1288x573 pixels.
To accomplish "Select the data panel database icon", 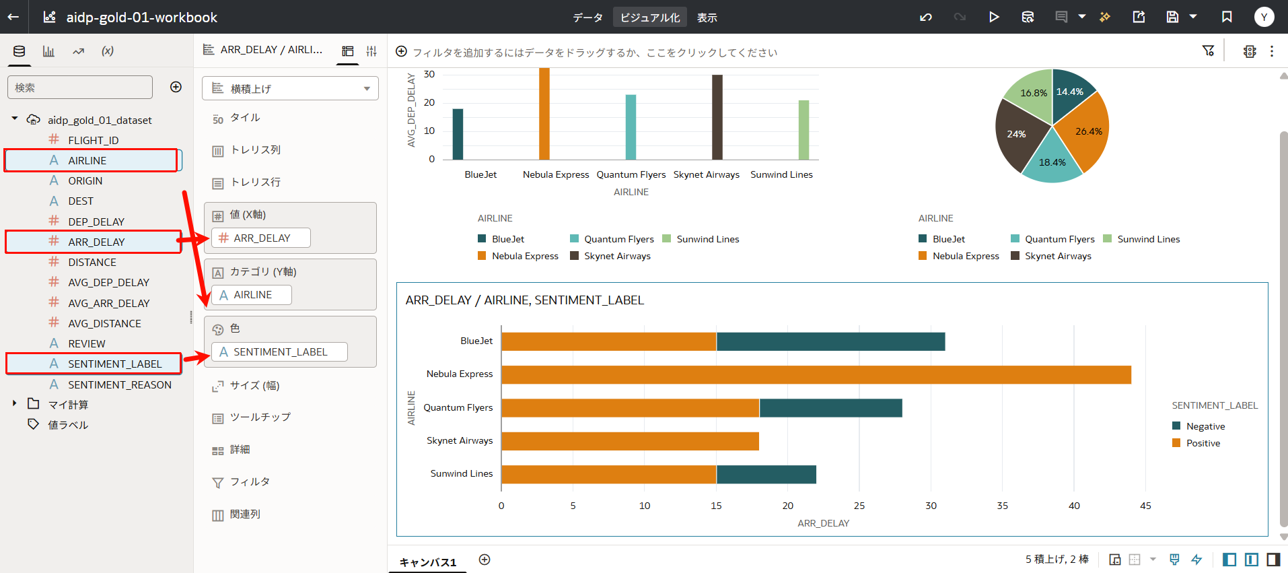I will 20,51.
